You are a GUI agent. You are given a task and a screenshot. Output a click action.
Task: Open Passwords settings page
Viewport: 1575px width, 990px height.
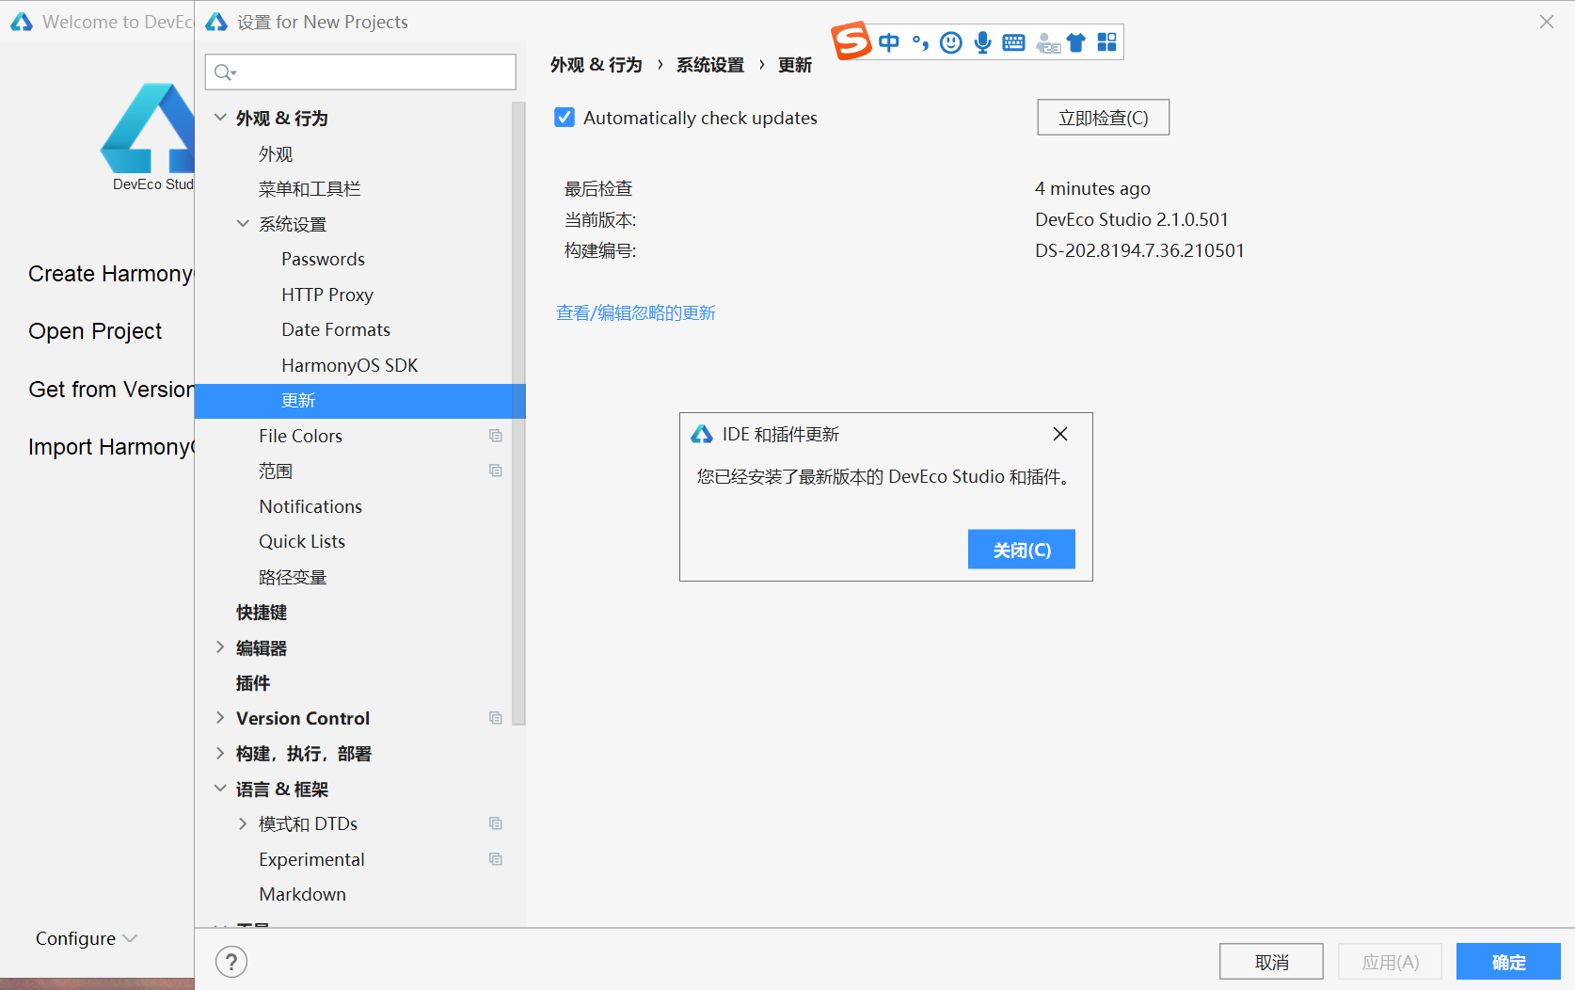(323, 259)
